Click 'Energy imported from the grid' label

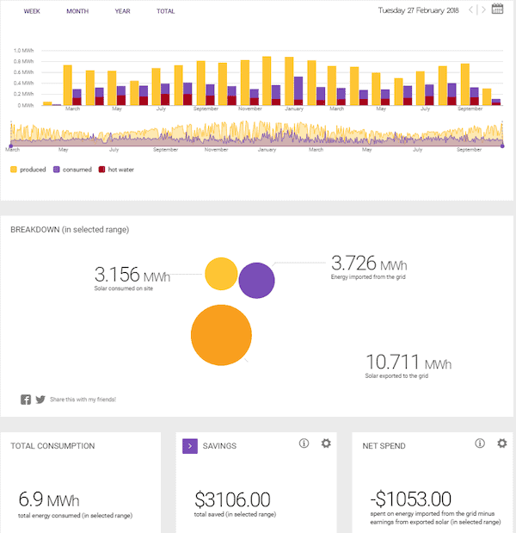(368, 277)
